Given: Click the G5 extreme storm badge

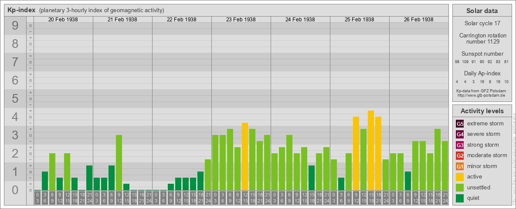Looking at the screenshot, I should (x=460, y=124).
